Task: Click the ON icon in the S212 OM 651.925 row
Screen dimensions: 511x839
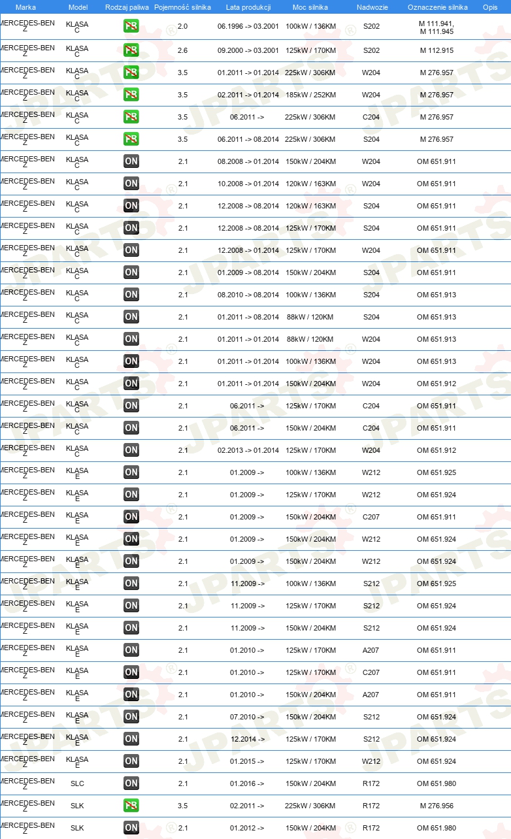Action: pos(131,584)
